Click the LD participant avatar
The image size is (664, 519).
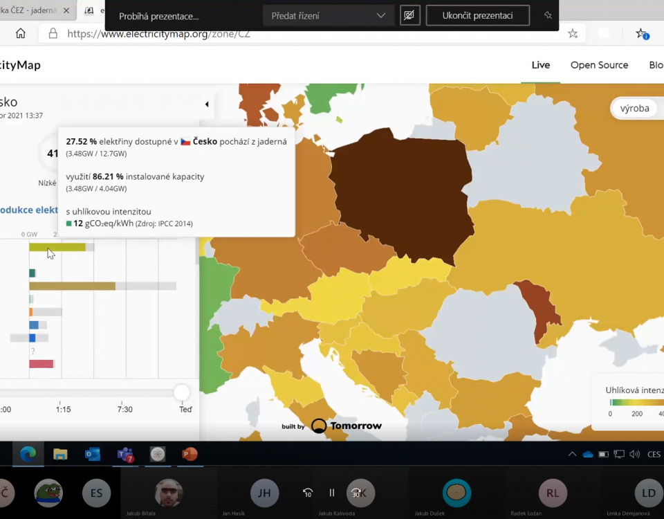tap(649, 493)
